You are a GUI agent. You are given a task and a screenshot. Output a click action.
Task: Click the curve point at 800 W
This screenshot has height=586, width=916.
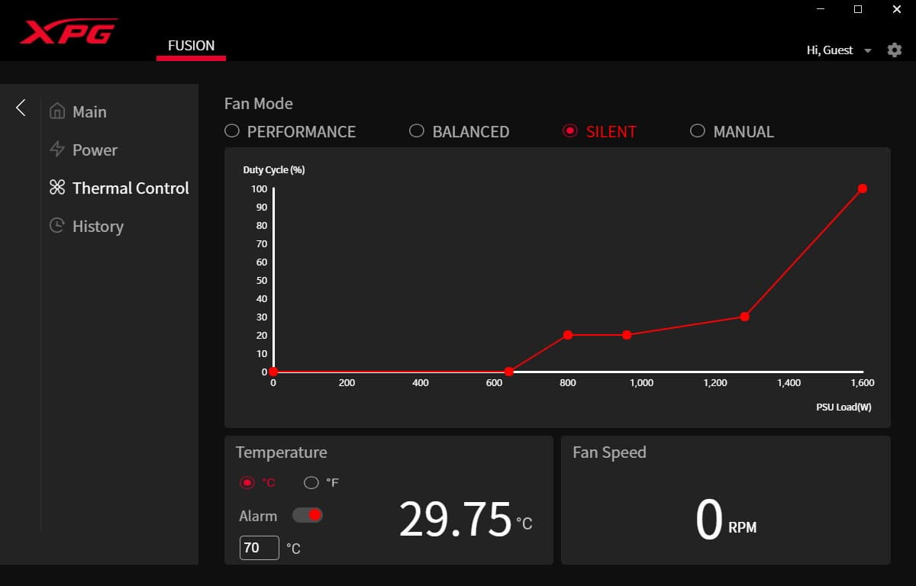(568, 335)
